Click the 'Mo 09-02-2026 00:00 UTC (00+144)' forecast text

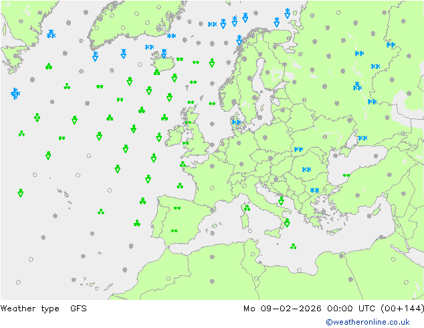pos(334,309)
